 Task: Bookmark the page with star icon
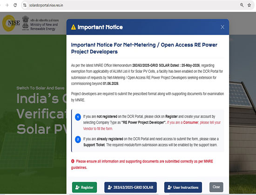point(249,5)
